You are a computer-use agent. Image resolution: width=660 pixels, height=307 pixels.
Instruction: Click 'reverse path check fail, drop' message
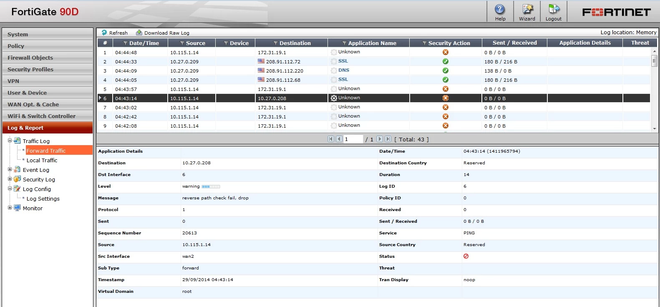click(x=215, y=198)
